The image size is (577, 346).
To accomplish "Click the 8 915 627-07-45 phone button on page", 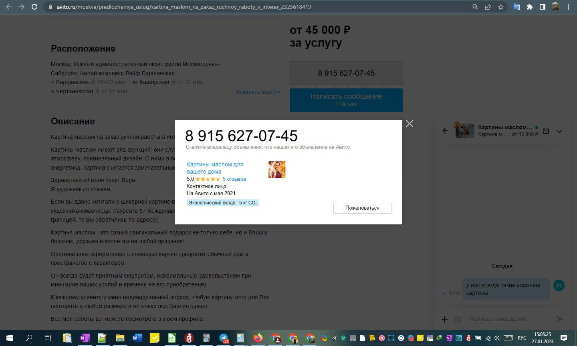I will point(346,73).
